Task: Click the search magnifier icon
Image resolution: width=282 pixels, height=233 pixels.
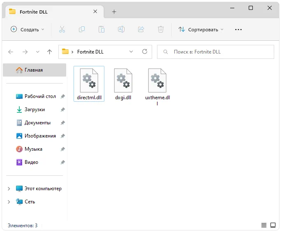Action: pyautogui.click(x=166, y=52)
